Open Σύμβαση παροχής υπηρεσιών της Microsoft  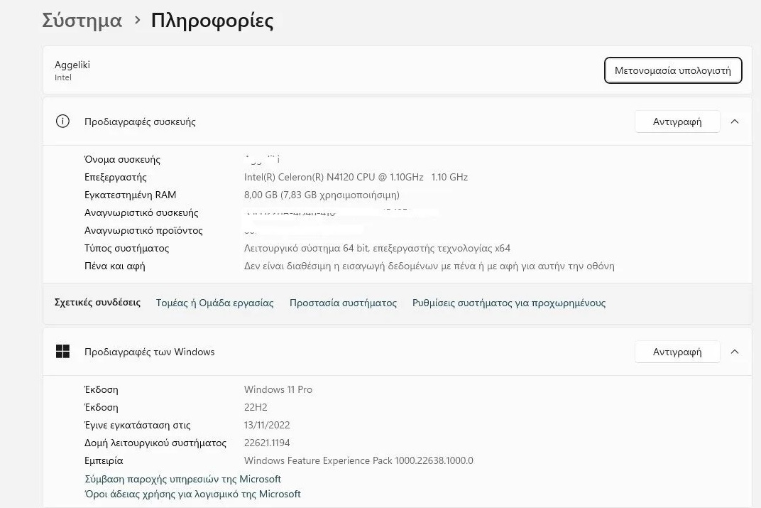pyautogui.click(x=182, y=479)
